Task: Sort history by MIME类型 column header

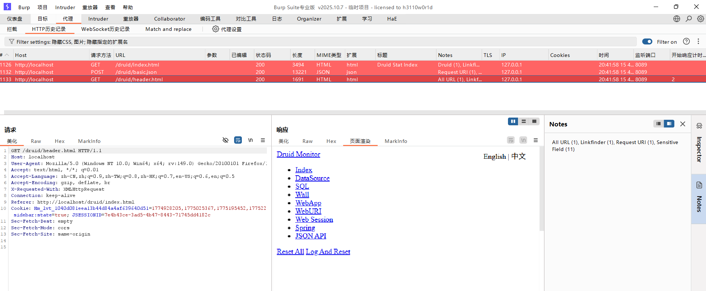Action: (329, 55)
